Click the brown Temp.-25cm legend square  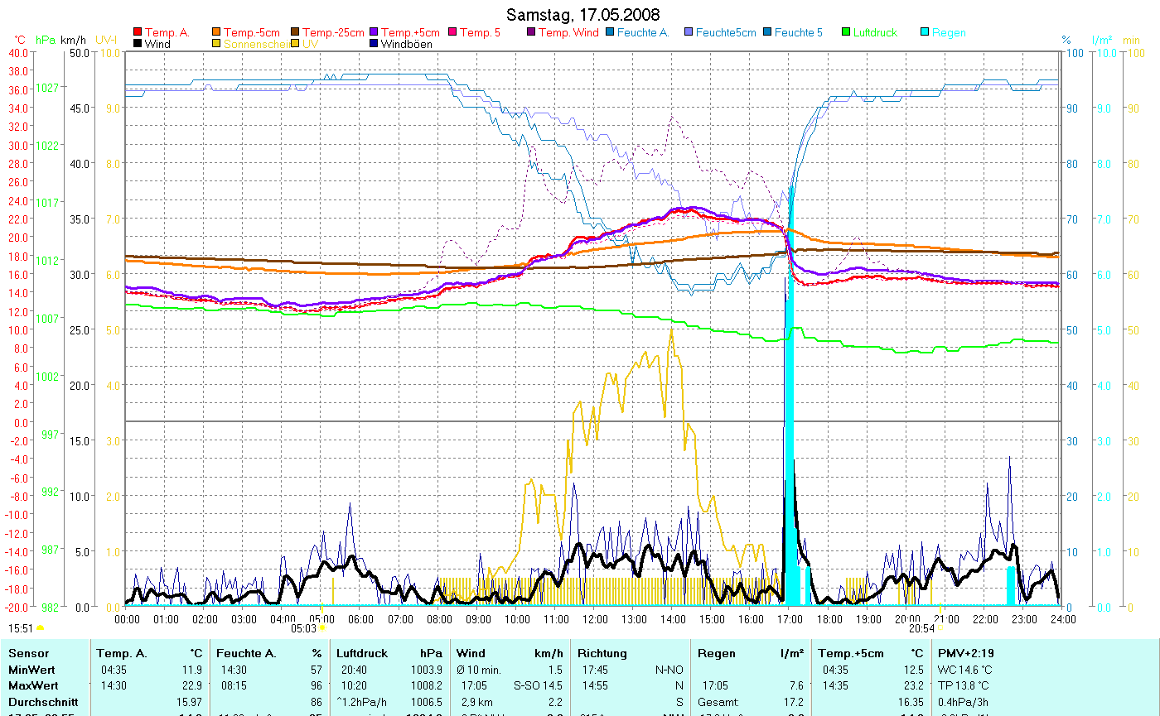click(296, 32)
